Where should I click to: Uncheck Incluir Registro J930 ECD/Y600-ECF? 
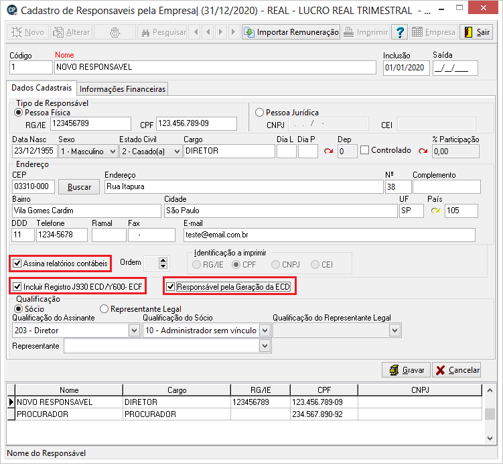point(17,287)
